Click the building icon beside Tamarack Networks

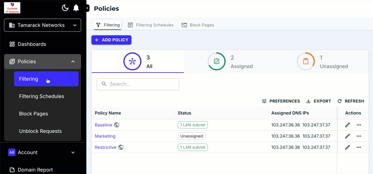coord(12,25)
